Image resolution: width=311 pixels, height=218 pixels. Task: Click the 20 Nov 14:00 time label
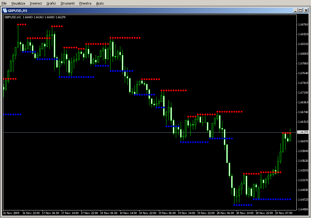[245, 213]
